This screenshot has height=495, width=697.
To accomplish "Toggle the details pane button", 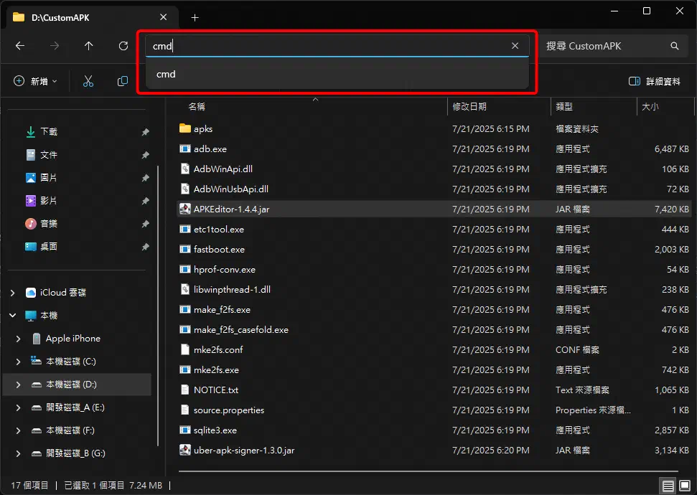I will point(654,82).
